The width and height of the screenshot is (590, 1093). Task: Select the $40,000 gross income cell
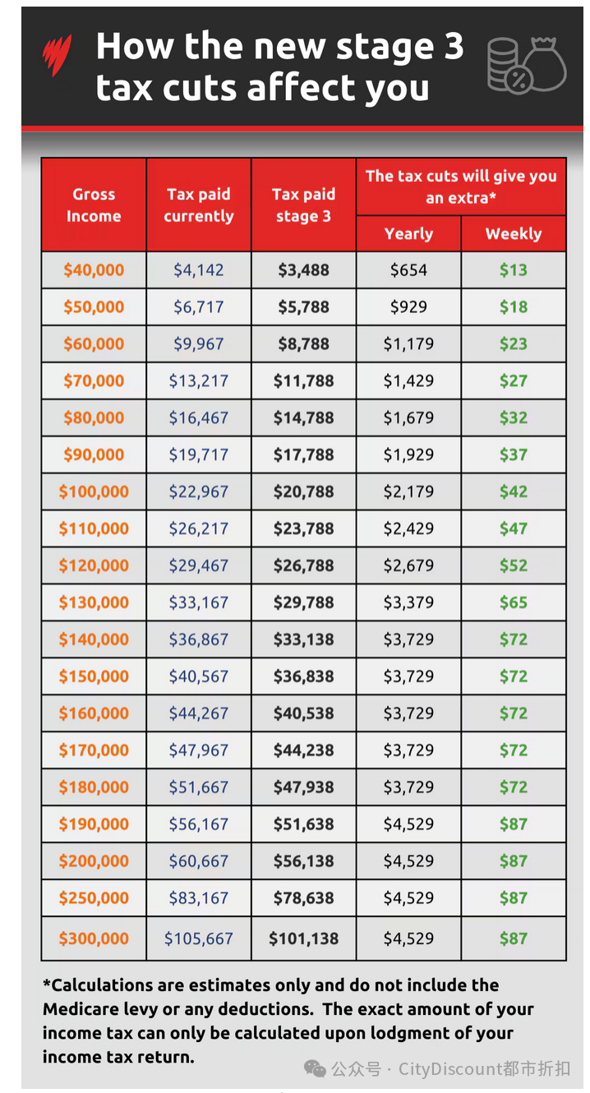click(x=94, y=270)
